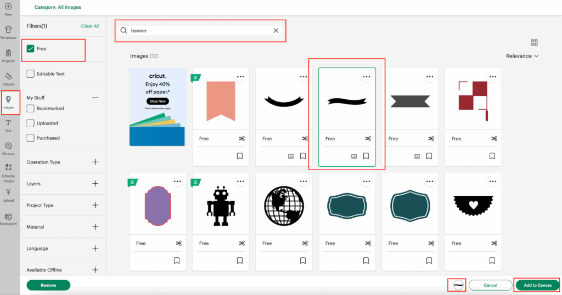The image size is (562, 295).
Task: Select the Templates sidebar icon
Action: pyautogui.click(x=8, y=32)
